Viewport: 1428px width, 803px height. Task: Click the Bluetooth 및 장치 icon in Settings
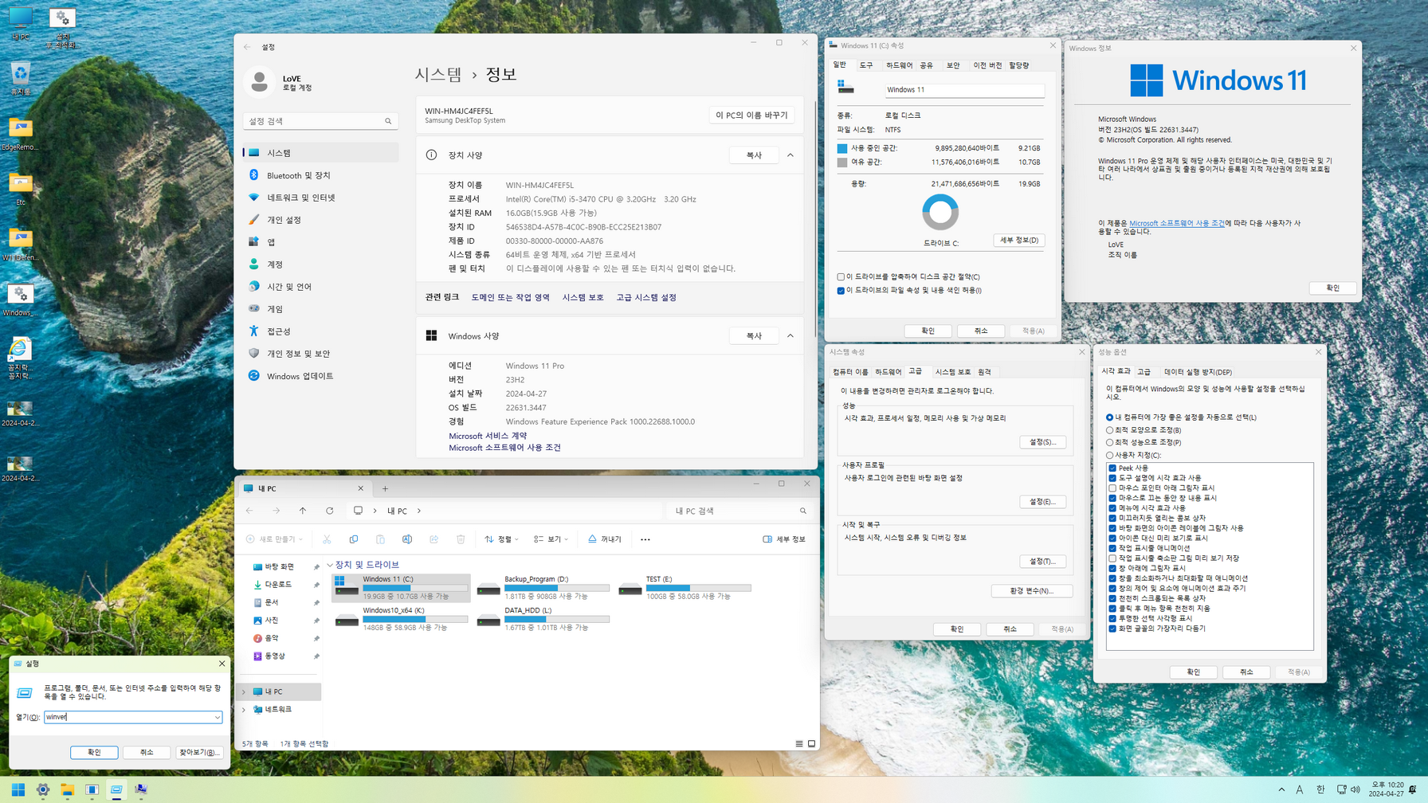point(254,175)
